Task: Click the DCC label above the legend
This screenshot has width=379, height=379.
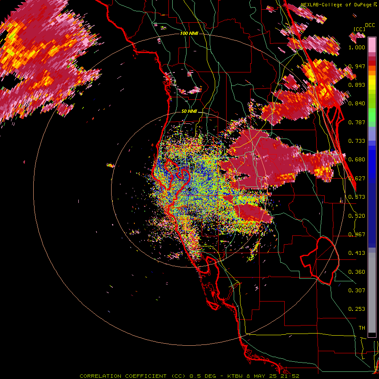Action: (370, 25)
